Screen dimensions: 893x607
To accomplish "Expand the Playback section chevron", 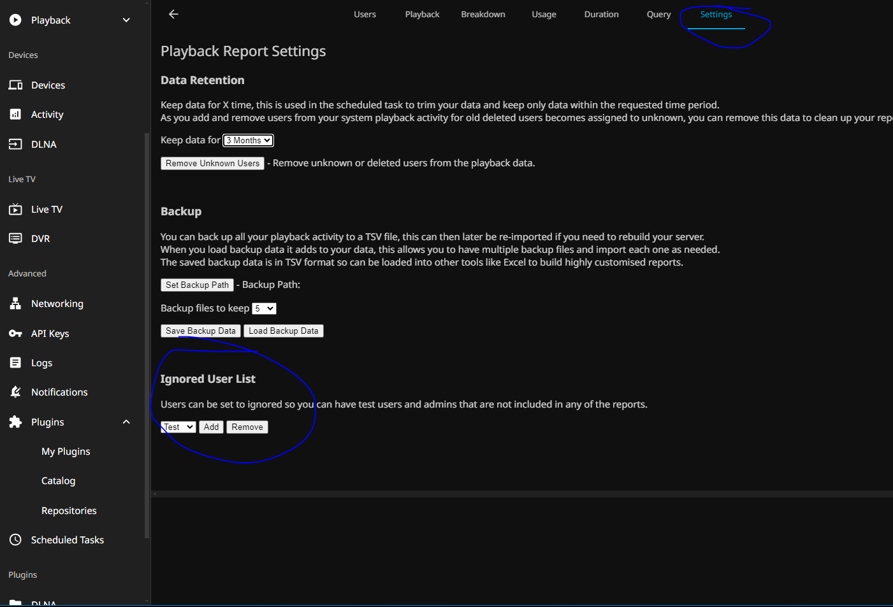I will click(x=126, y=20).
